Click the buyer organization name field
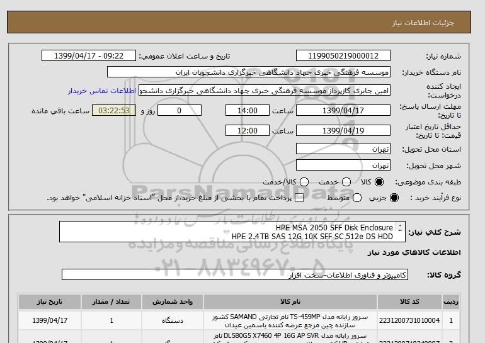Viewport: 485px width, 343px height. [x=249, y=72]
